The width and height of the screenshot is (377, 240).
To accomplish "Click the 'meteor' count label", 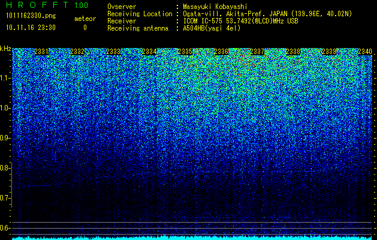I will pyautogui.click(x=85, y=19).
